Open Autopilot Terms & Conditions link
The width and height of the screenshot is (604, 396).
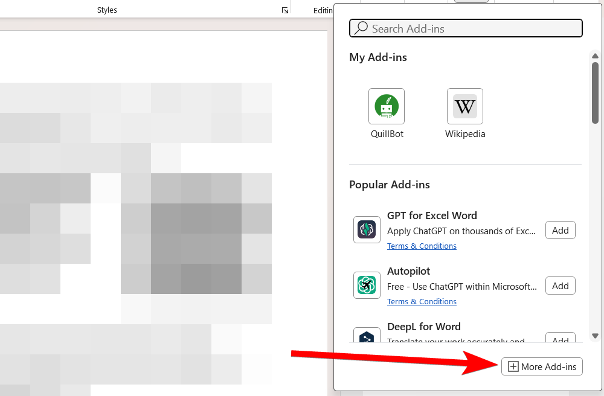422,301
